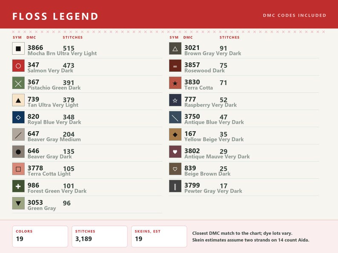Click the DMC Codes Included header text
Viewport: 338px width, 253px height.
point(295,15)
